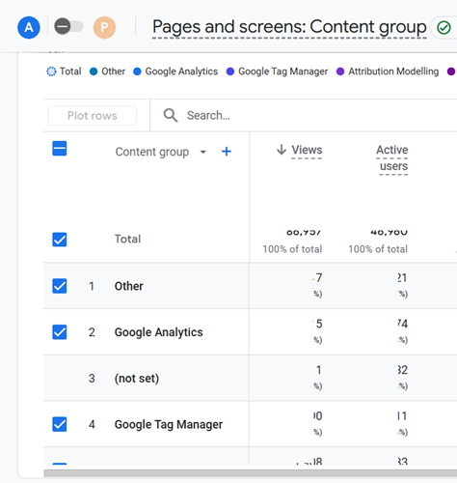Screen dimensions: 457x483
Task: Uncheck the Total row checkbox
Action: pos(60,240)
